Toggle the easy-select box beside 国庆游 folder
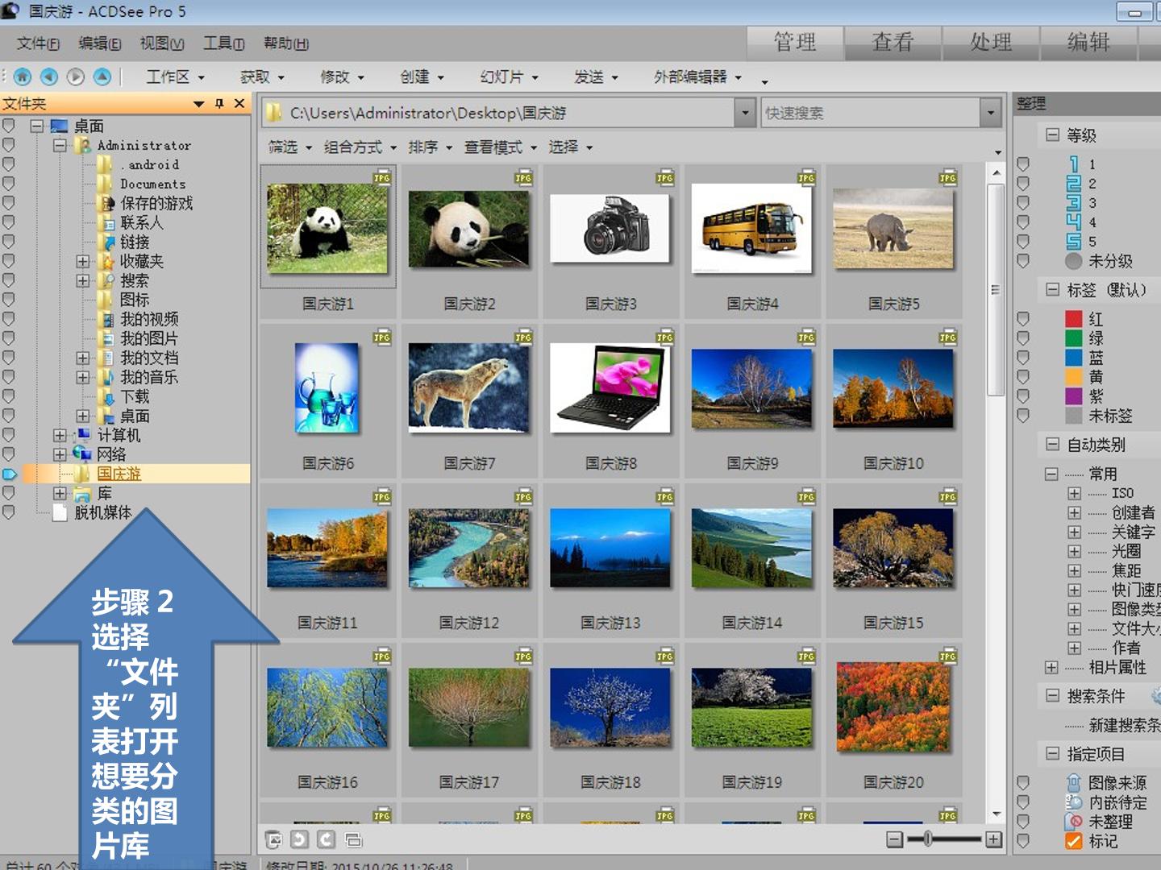 pyautogui.click(x=9, y=474)
